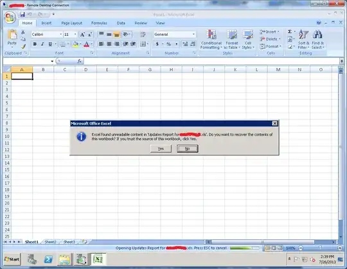
Task: Click the Normal view button in status bar
Action: click(267, 248)
